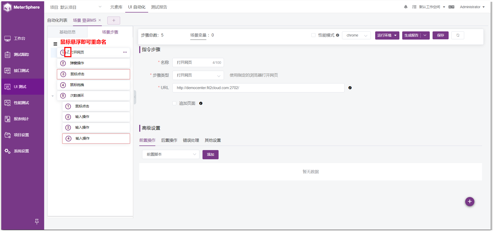Open the 步骤类型 dropdown
The height and width of the screenshot is (232, 493).
point(198,75)
